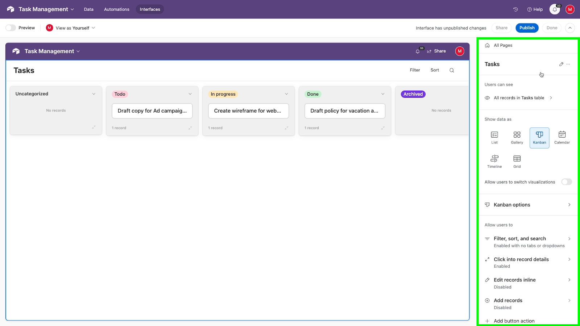Click the purple Archived status label
Image resolution: width=580 pixels, height=326 pixels.
click(413, 94)
